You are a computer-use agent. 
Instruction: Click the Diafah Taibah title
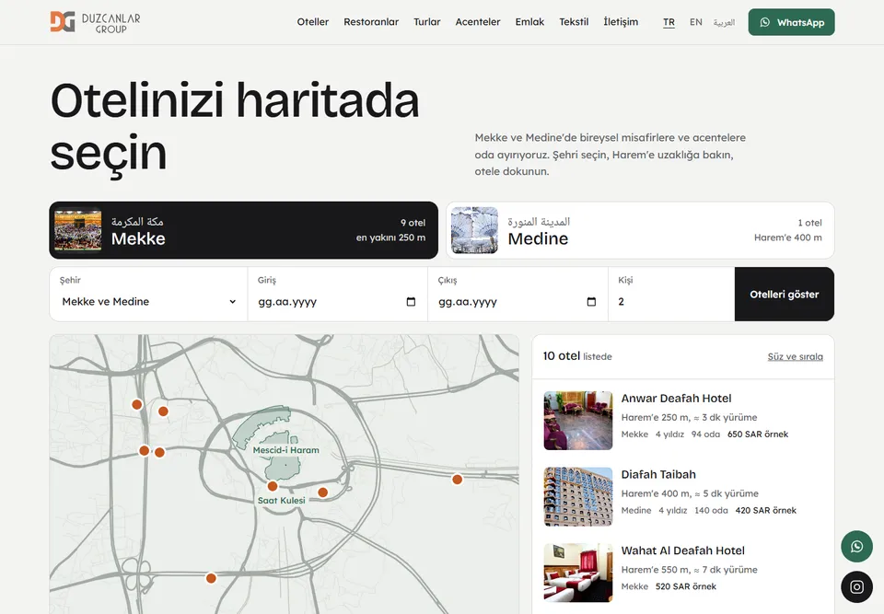658,474
